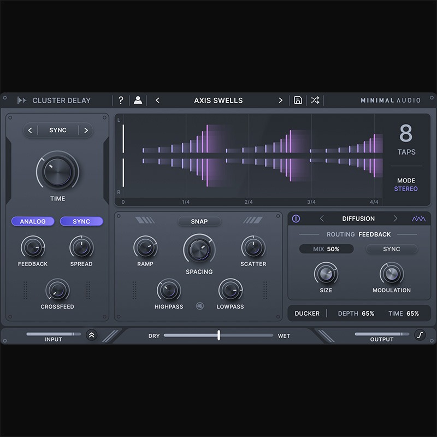This screenshot has width=437, height=437.
Task: Click the 3/4 timeline marker
Action: click(311, 202)
